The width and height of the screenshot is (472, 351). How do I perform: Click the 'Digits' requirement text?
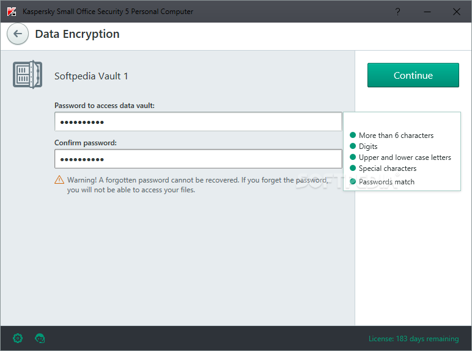click(368, 147)
